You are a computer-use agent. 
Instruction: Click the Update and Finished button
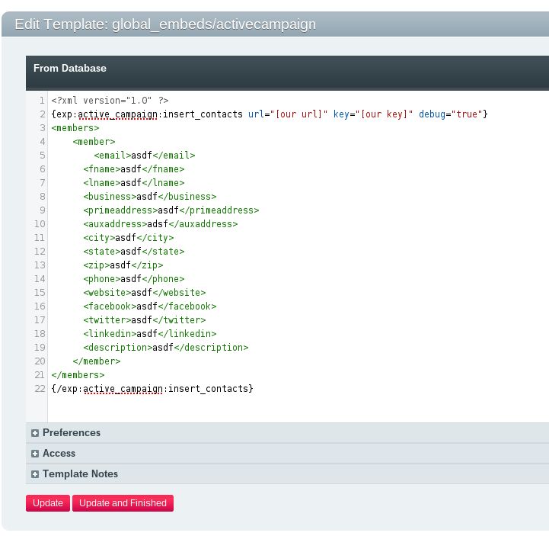(123, 503)
